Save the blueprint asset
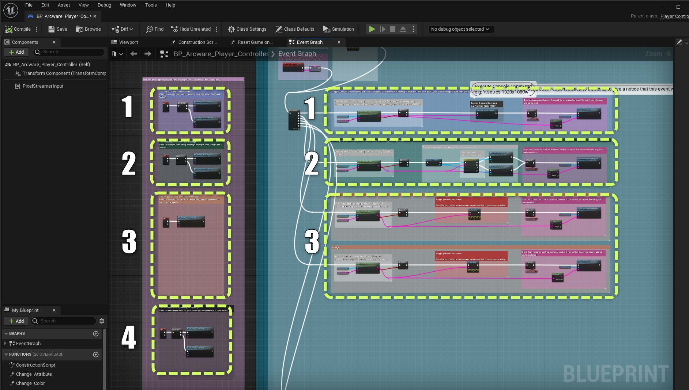689x390 pixels. [x=58, y=29]
